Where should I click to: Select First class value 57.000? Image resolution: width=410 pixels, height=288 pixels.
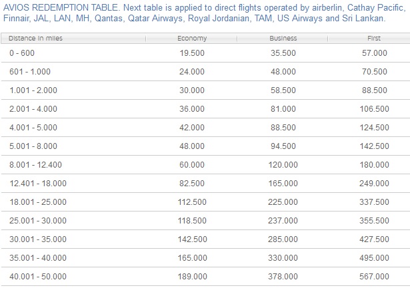coord(373,52)
